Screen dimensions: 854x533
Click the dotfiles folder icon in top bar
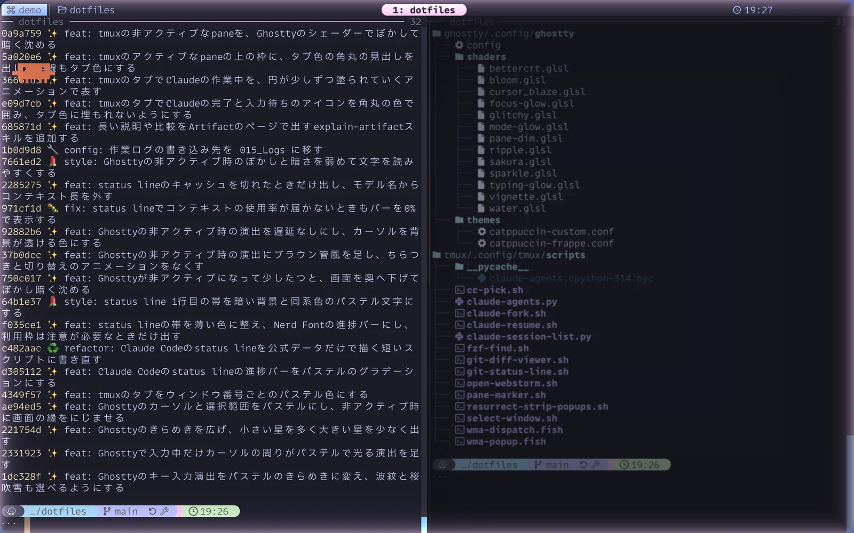click(x=62, y=10)
